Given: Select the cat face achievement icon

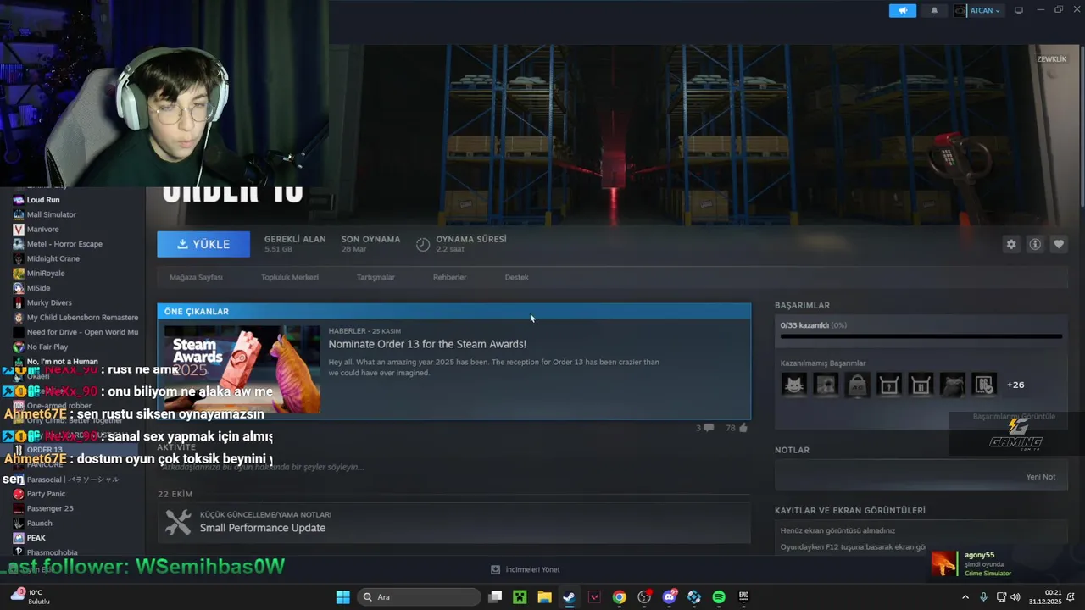Looking at the screenshot, I should click(x=794, y=385).
